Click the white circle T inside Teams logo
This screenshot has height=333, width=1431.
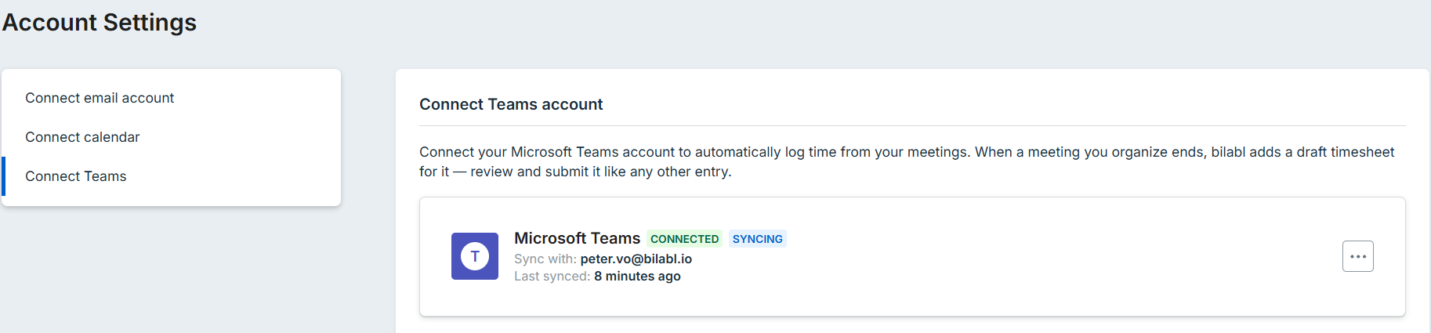(475, 256)
